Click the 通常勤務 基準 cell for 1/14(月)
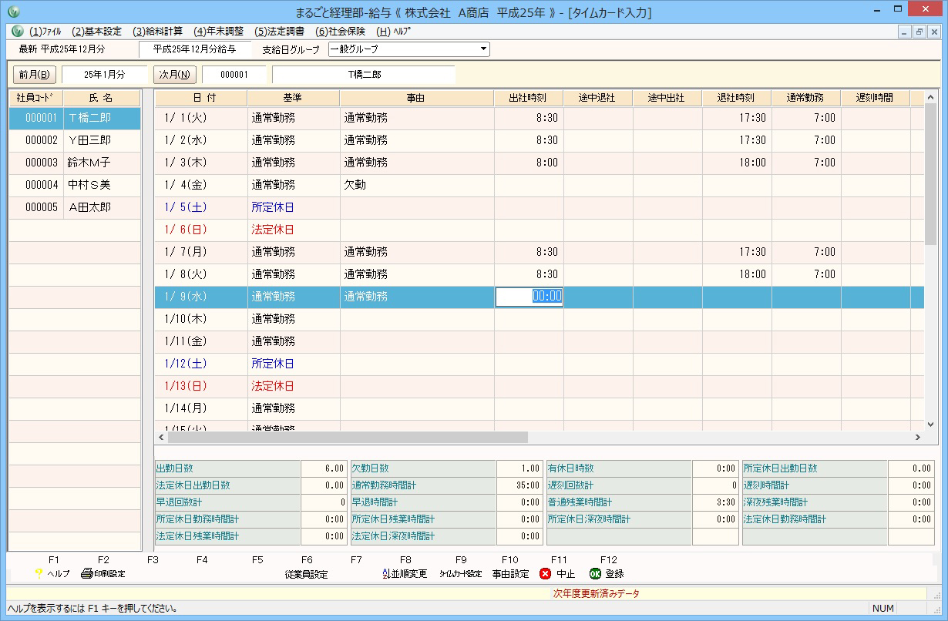 tap(294, 408)
